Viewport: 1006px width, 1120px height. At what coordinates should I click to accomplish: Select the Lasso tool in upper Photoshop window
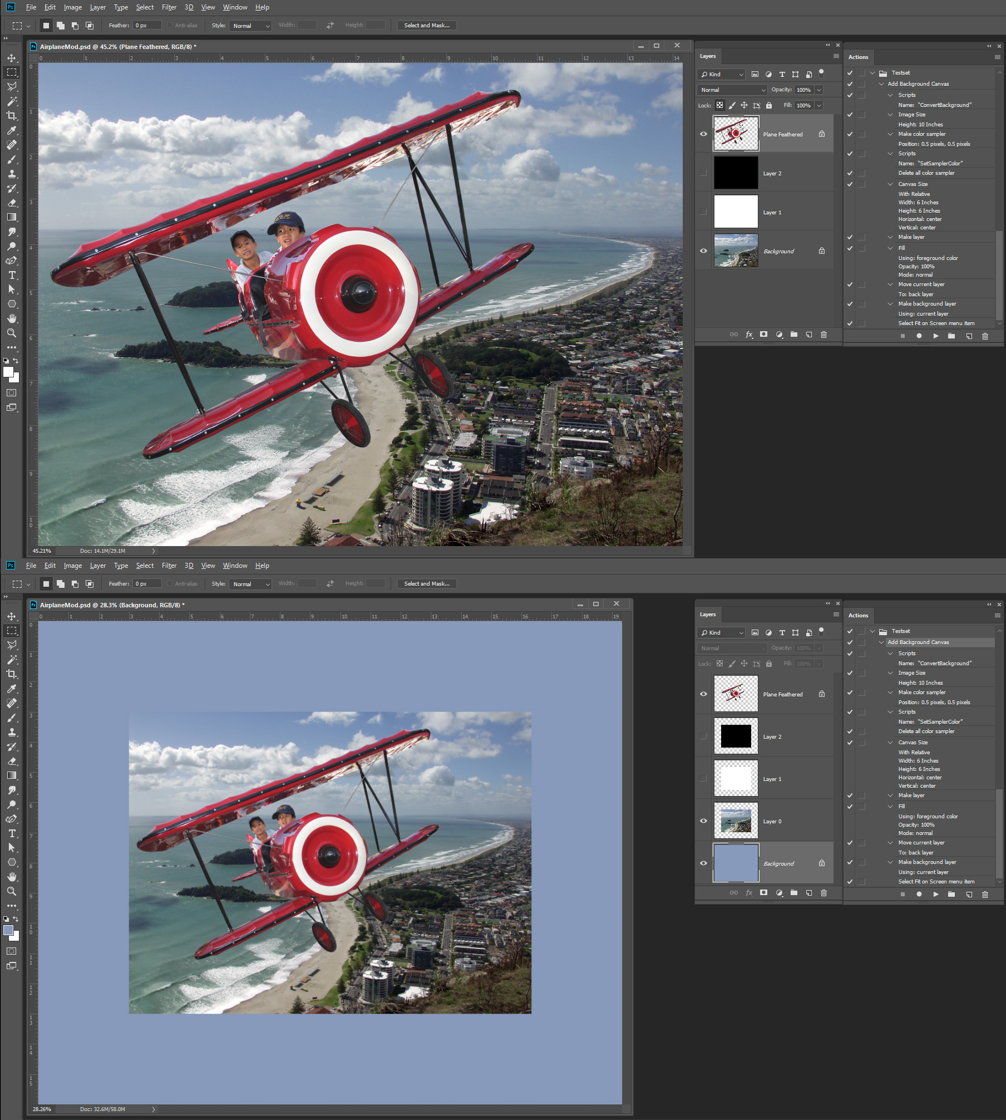coord(12,87)
